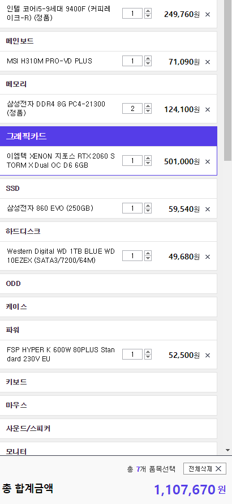Click the quantity field for MSI motherboard
Image resolution: width=232 pixels, height=504 pixels.
pyautogui.click(x=132, y=61)
